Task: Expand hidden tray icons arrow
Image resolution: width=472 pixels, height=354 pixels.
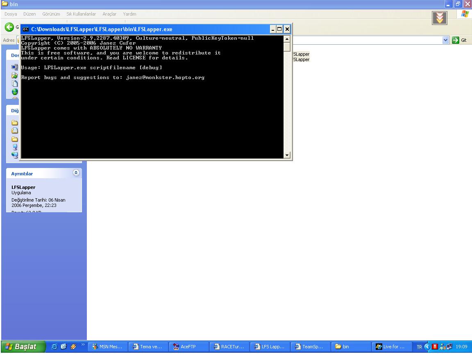Action: pyautogui.click(x=427, y=347)
